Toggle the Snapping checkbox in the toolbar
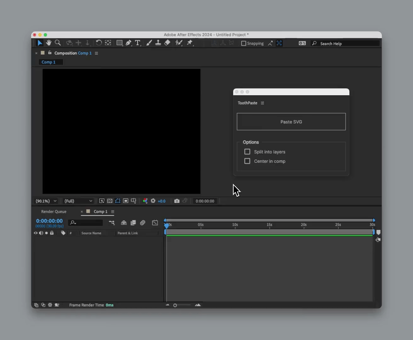The image size is (413, 340). click(244, 43)
